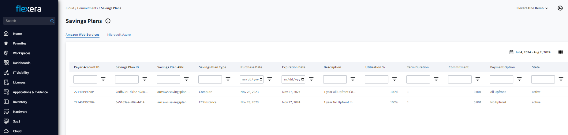Open Expiration Date filter options icon
The height and width of the screenshot is (135, 568).
pyautogui.click(x=311, y=79)
